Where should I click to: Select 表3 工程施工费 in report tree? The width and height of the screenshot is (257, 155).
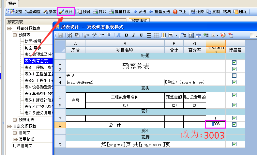click(38, 68)
